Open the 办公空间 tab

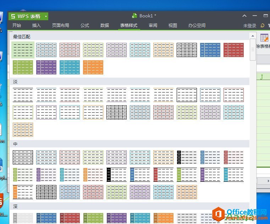(x=197, y=26)
